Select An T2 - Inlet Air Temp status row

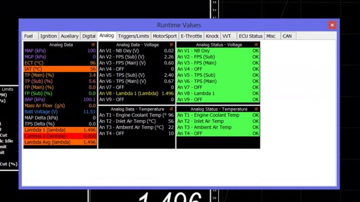(x=218, y=121)
